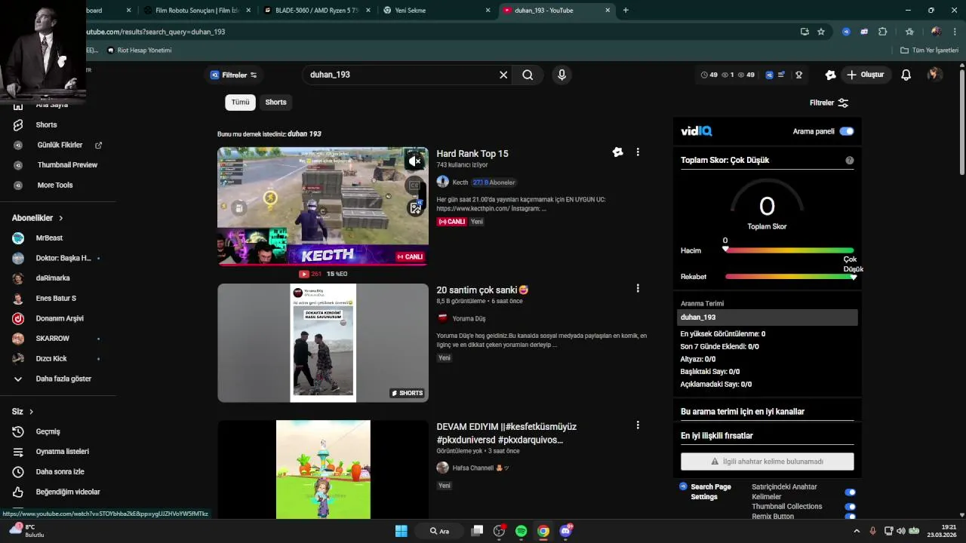Expand More Tools in the sidebar

tap(55, 185)
